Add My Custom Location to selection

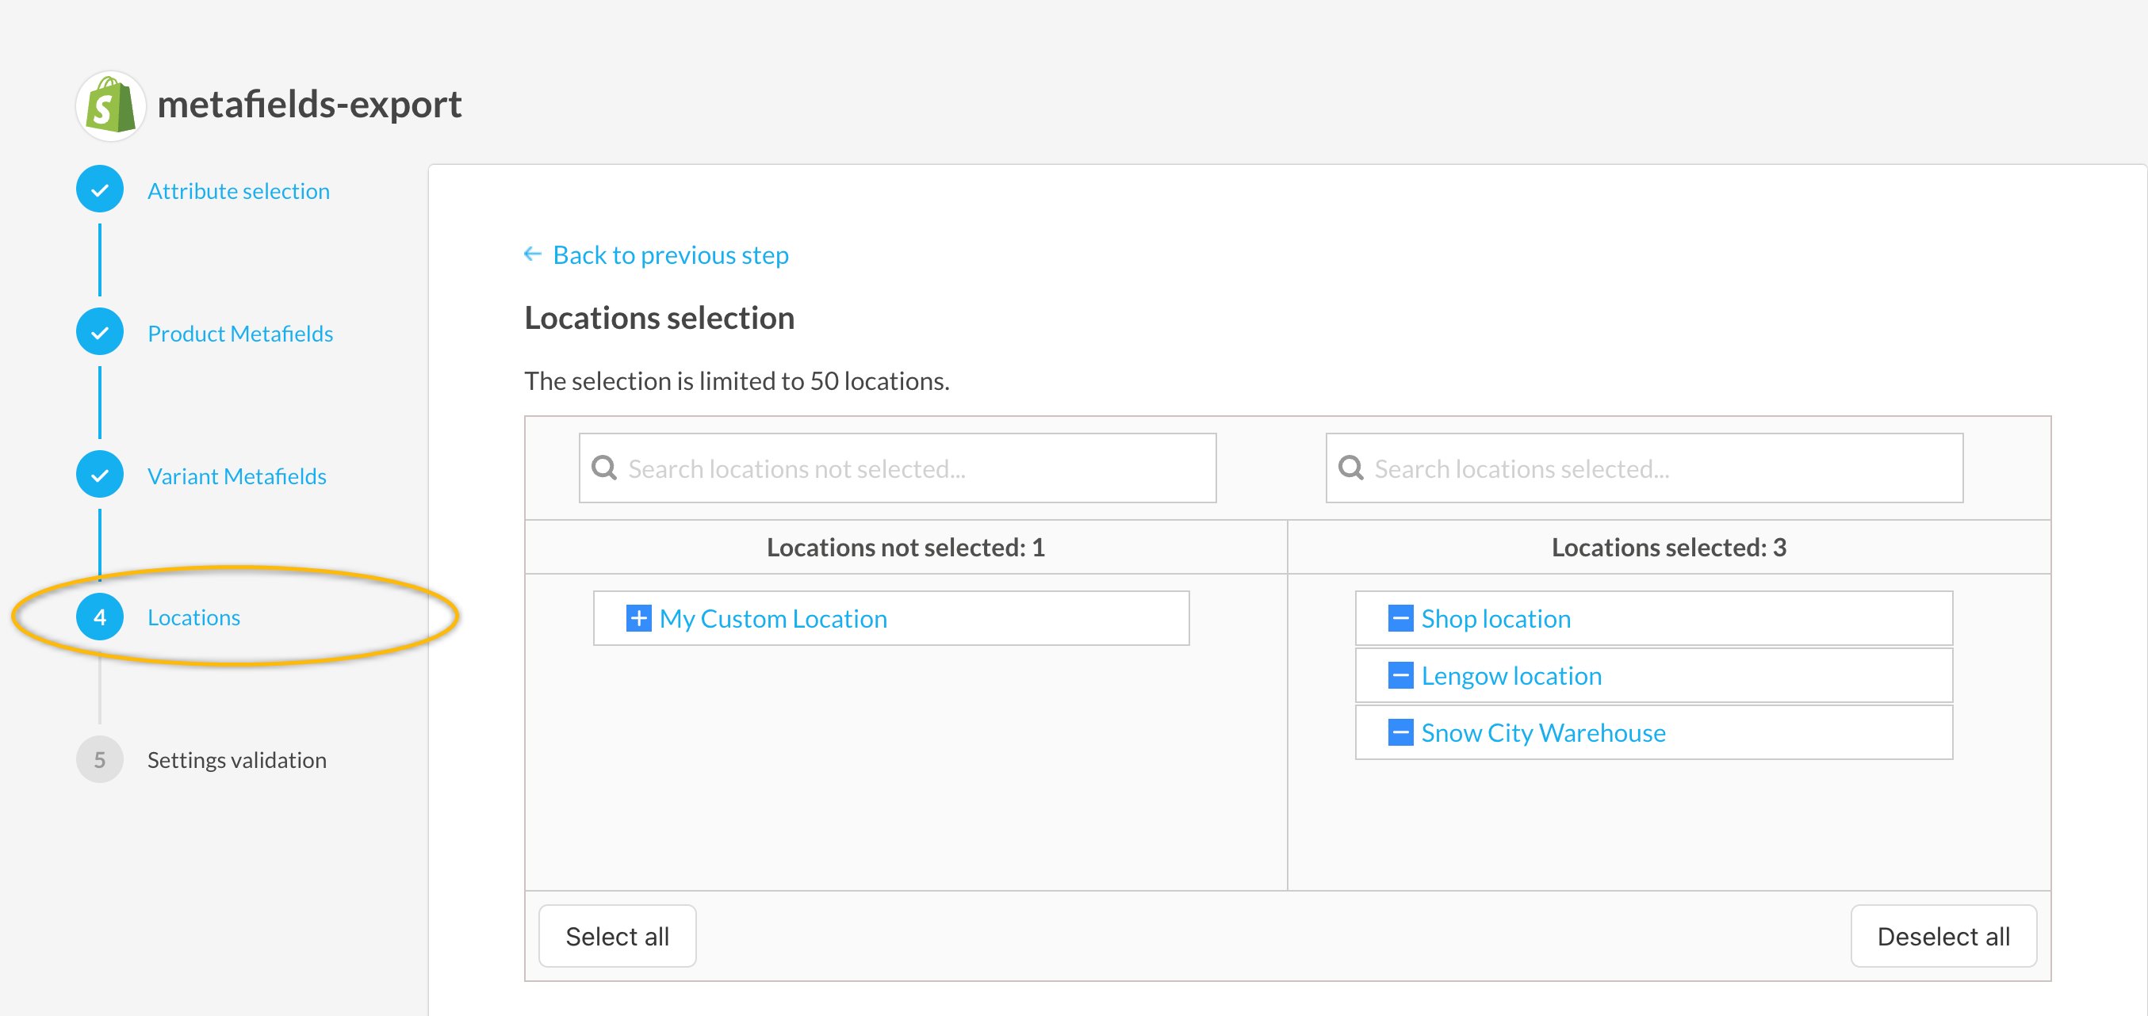[x=773, y=618]
